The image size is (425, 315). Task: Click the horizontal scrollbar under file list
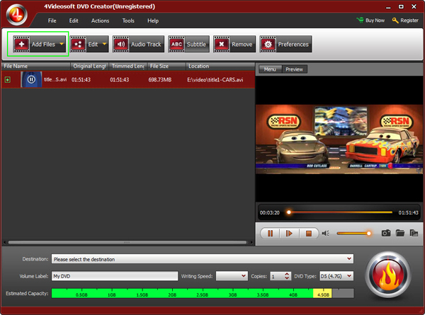point(127,242)
